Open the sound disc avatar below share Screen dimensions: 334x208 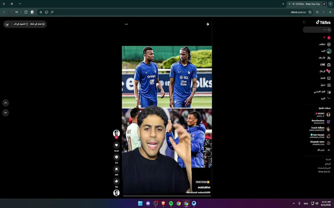coord(116,193)
